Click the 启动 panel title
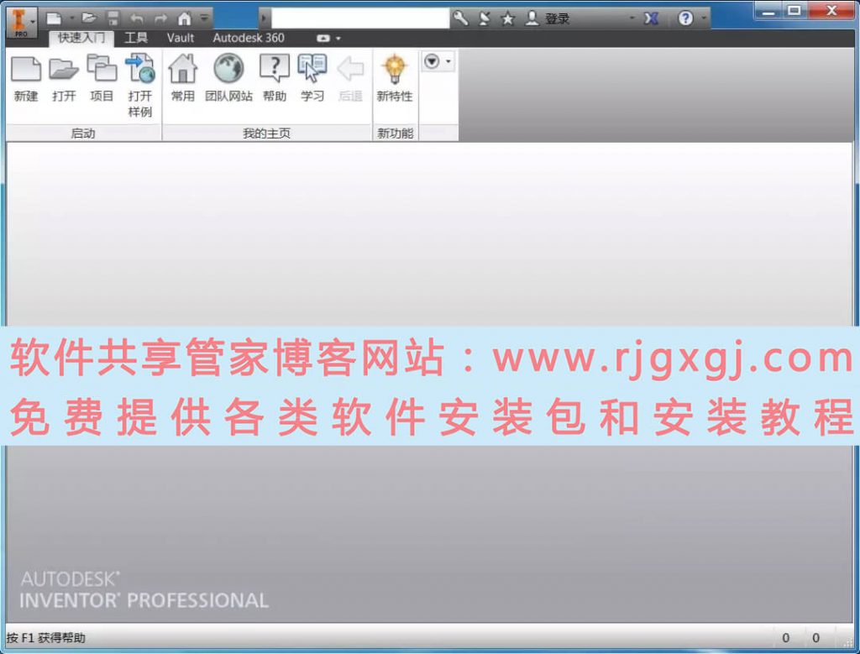Viewport: 860px width, 654px height. coord(83,133)
